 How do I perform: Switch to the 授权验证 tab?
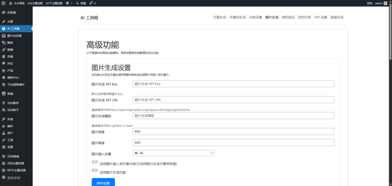click(288, 17)
